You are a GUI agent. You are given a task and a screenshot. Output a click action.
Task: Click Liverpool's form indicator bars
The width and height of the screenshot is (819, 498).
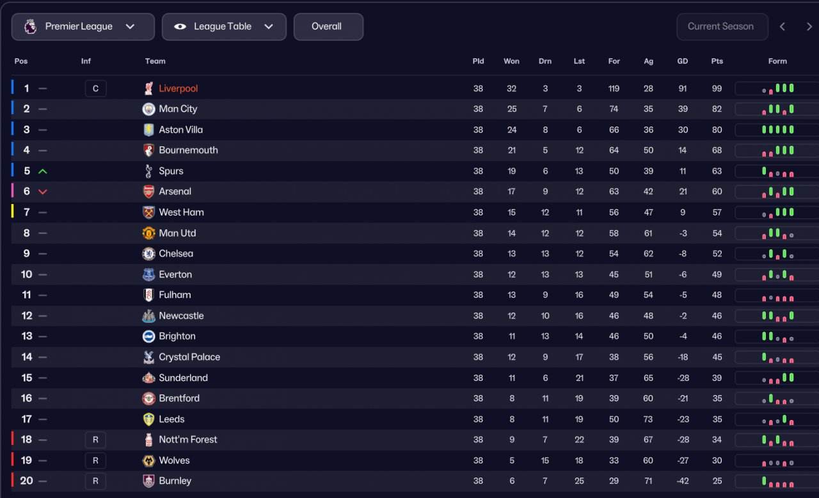(x=777, y=89)
